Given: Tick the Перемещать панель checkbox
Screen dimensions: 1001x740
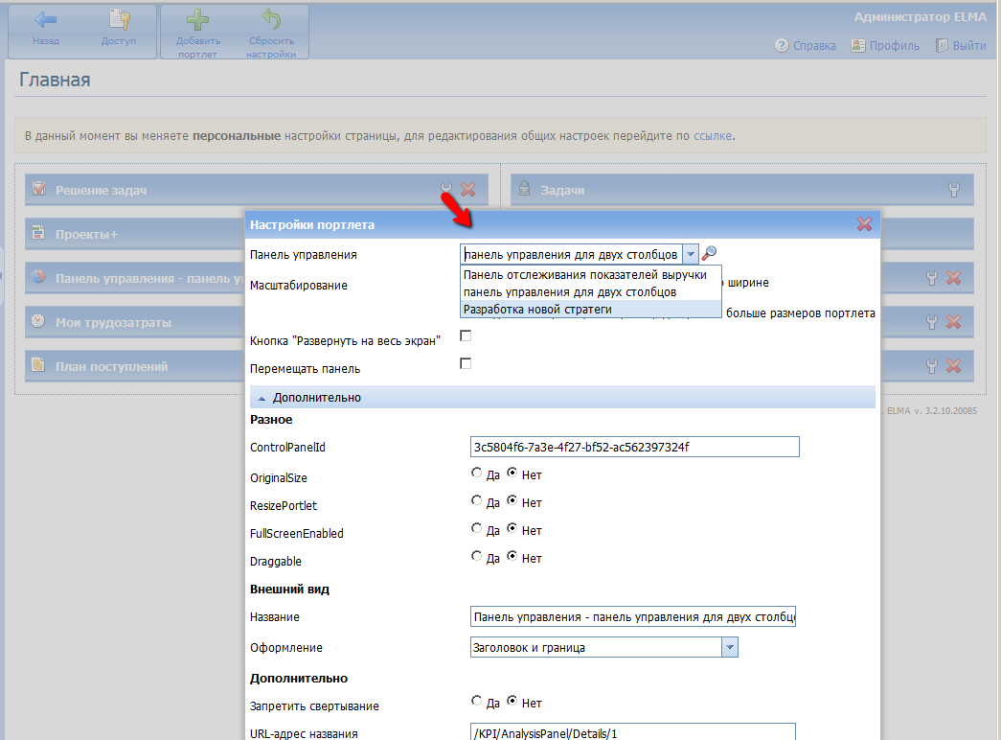Looking at the screenshot, I should coord(466,363).
